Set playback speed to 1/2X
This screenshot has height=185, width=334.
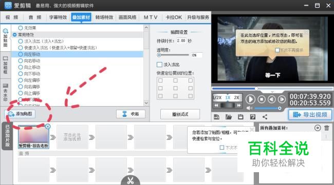click(x=217, y=97)
